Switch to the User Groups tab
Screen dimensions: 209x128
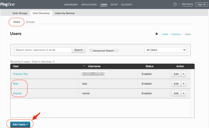tap(20, 13)
